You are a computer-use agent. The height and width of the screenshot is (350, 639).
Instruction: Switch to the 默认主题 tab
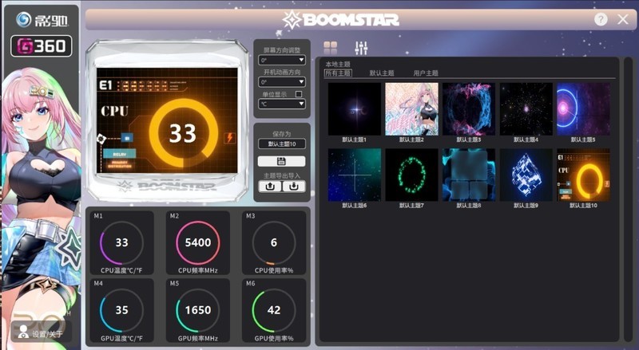pyautogui.click(x=382, y=73)
